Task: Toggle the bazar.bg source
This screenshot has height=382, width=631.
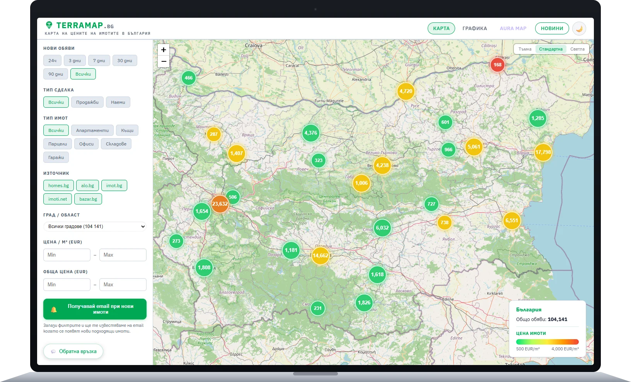Action: [88, 199]
